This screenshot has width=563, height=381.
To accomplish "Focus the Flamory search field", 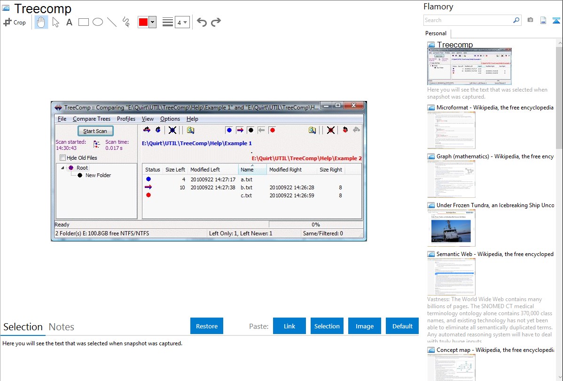I will (468, 20).
